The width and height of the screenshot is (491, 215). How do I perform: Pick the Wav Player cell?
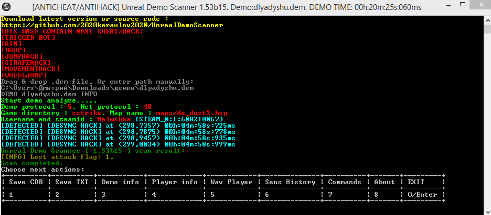pyautogui.click(x=231, y=182)
